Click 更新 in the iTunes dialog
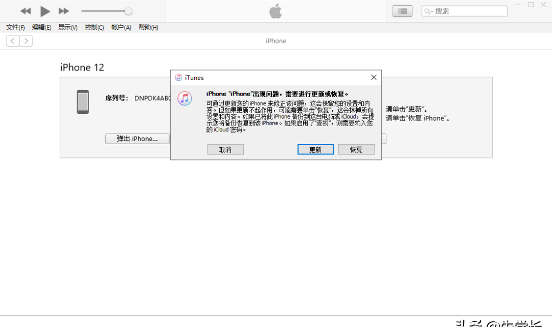This screenshot has height=327, width=552. pyautogui.click(x=315, y=150)
